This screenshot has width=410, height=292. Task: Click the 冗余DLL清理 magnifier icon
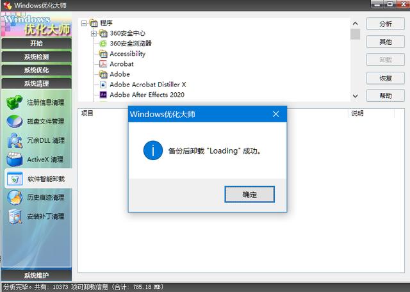15,140
